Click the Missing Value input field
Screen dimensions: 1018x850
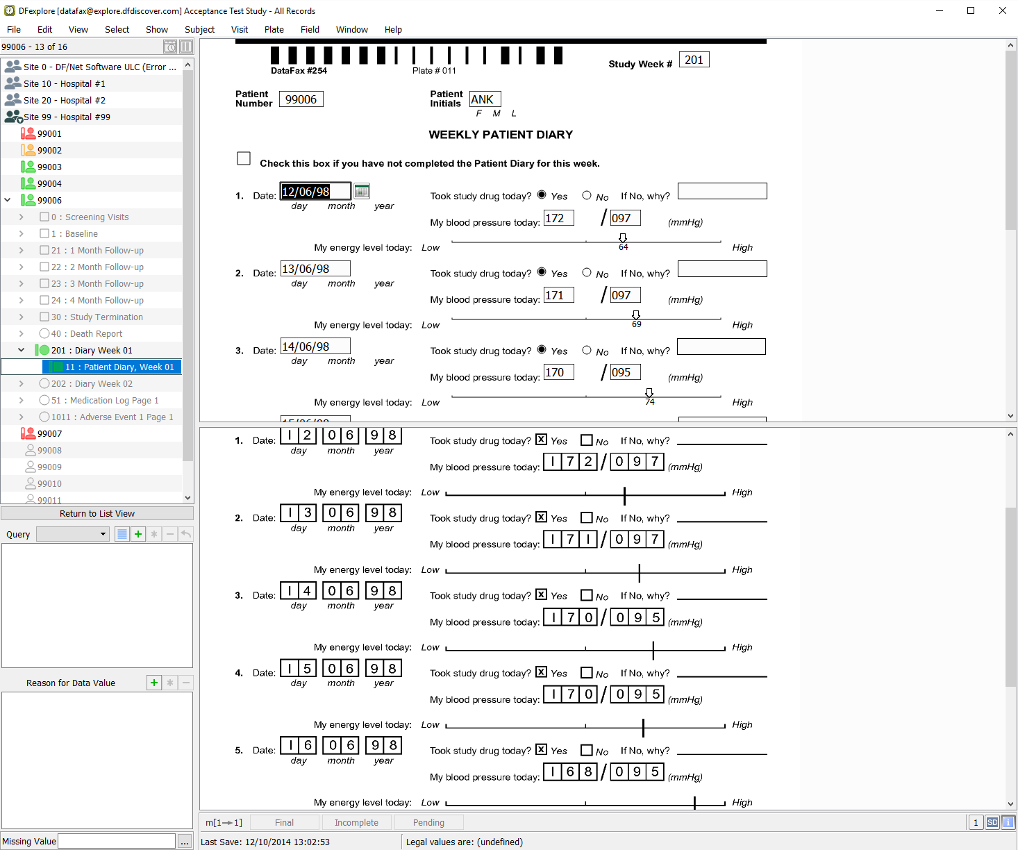pyautogui.click(x=117, y=841)
